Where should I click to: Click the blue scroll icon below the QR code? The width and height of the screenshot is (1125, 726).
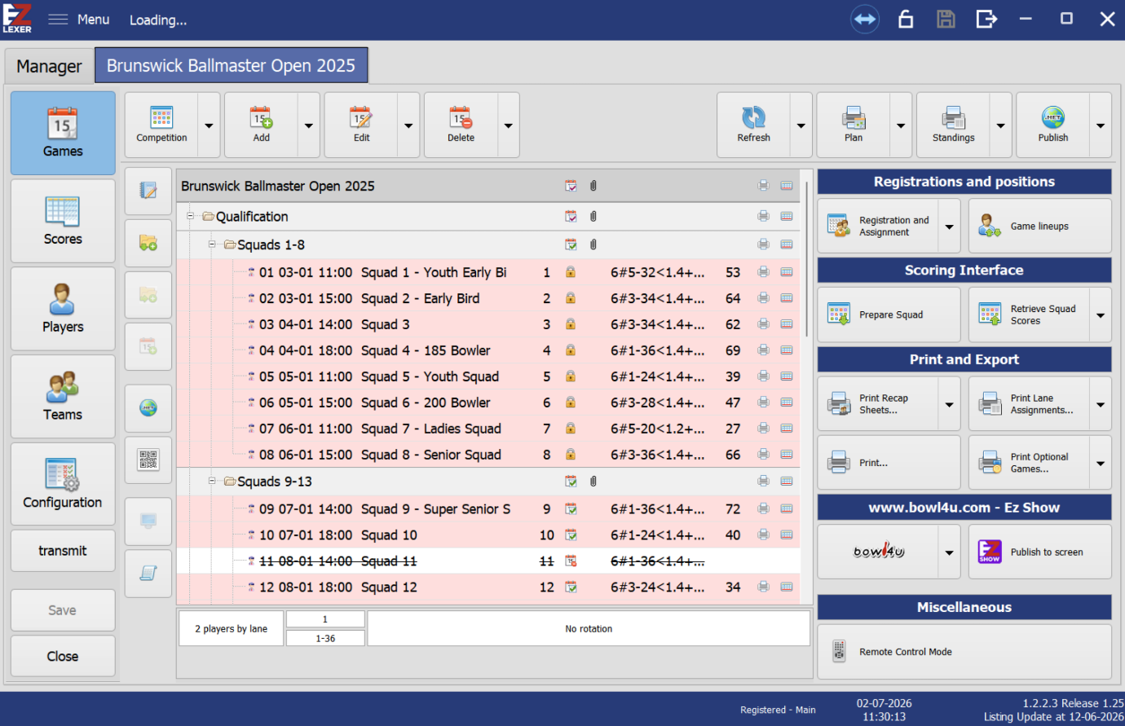(x=148, y=573)
